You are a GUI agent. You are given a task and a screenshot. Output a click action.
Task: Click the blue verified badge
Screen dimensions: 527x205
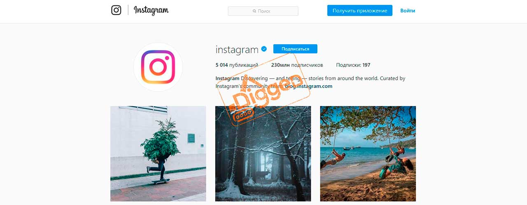coord(264,49)
